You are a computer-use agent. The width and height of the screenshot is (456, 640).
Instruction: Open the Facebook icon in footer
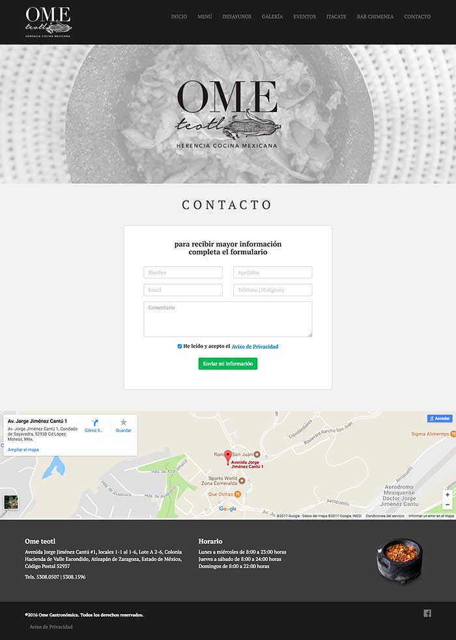click(x=427, y=613)
